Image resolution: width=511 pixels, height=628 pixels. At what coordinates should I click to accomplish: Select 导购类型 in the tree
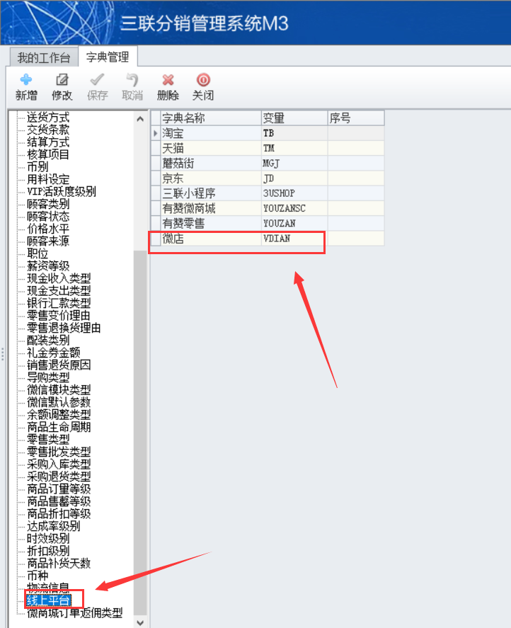pos(48,377)
